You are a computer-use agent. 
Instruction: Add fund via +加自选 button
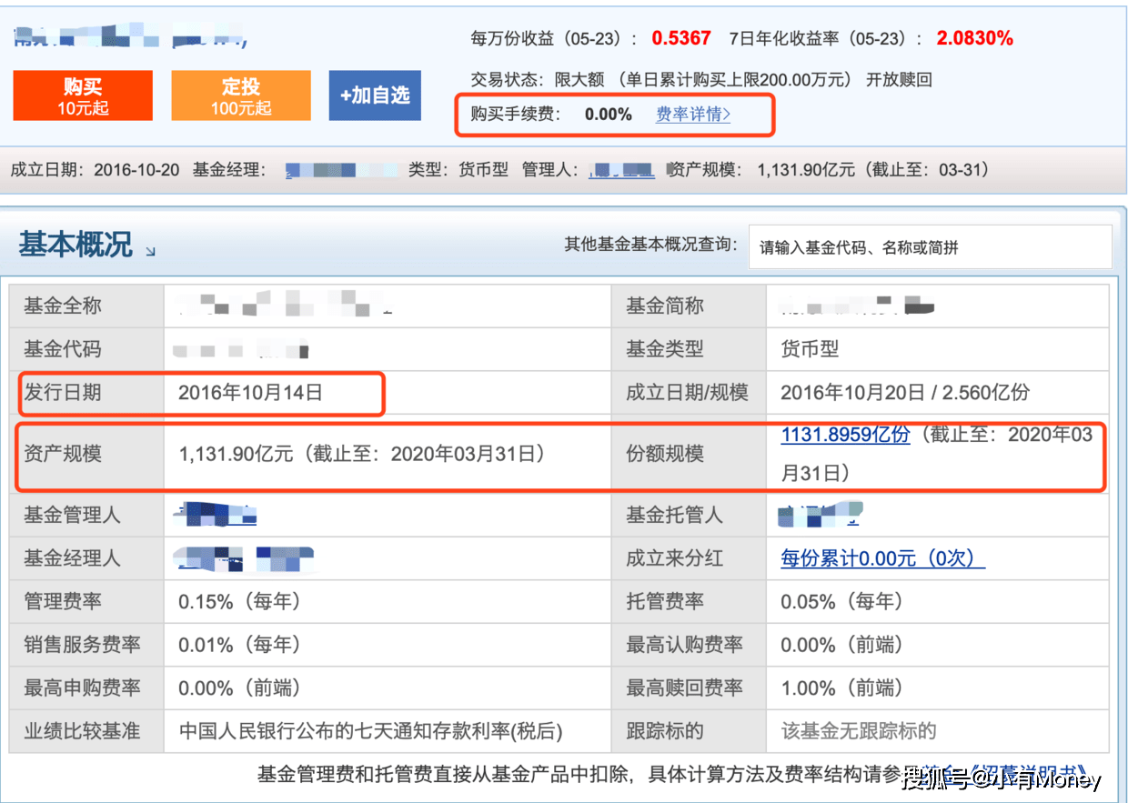(375, 95)
